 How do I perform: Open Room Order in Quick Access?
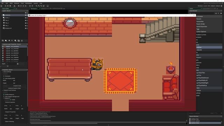pos(201,24)
